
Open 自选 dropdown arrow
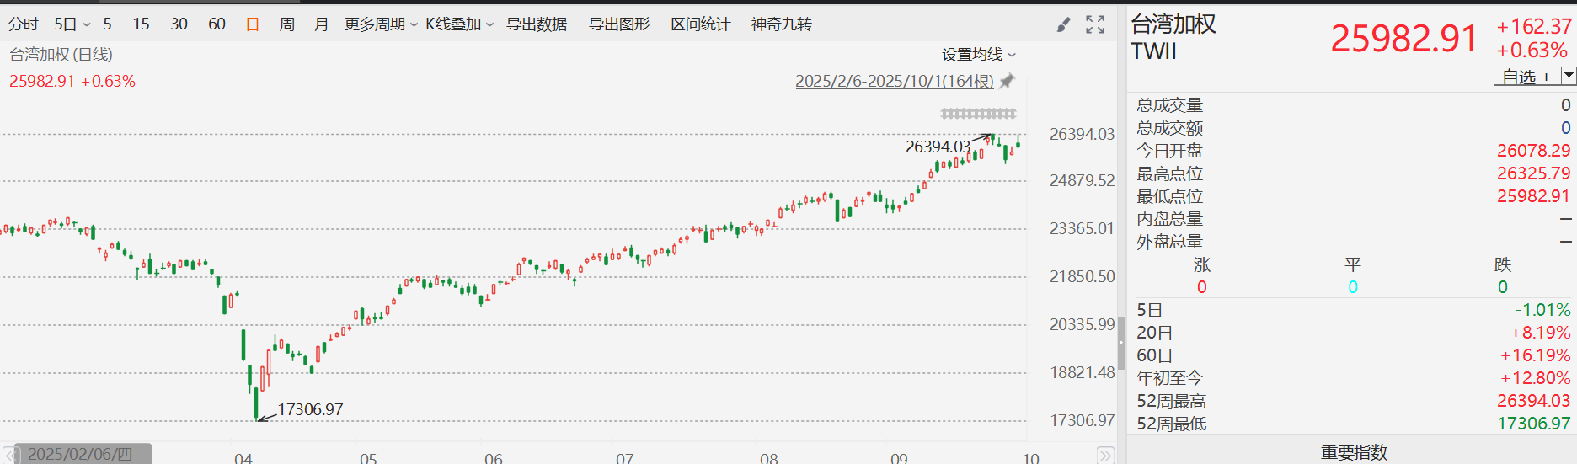[x=1568, y=76]
